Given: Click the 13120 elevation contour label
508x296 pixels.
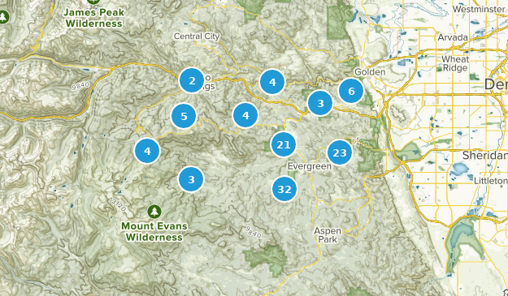Looking at the screenshot, I should pos(117,204).
